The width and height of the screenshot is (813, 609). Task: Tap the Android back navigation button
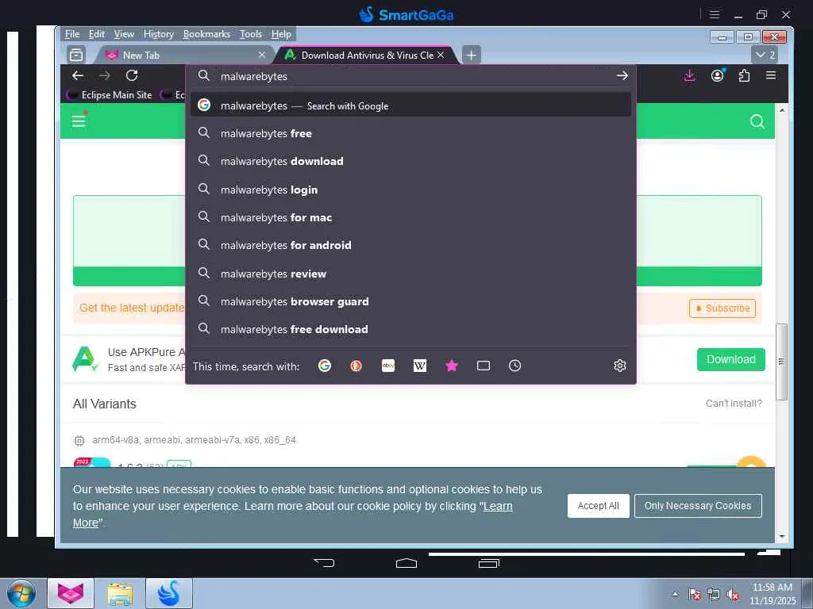(325, 563)
